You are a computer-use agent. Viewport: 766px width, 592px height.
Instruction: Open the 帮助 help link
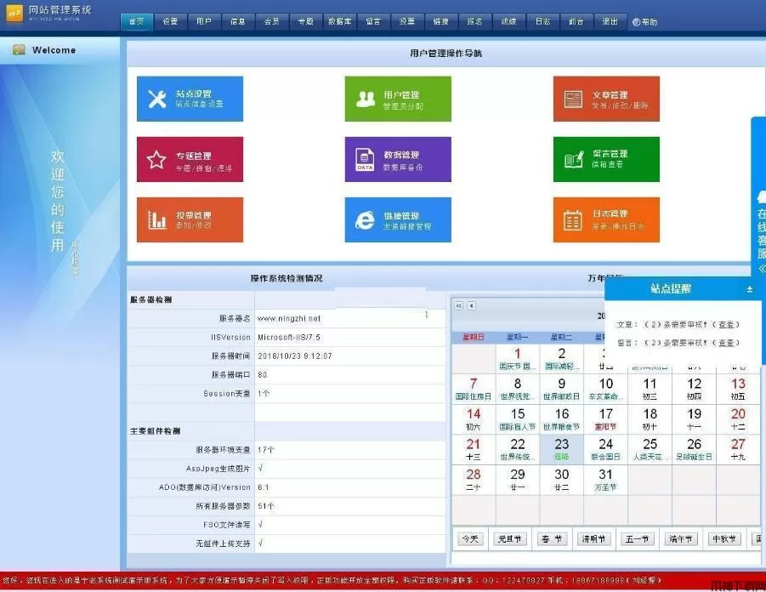click(644, 22)
